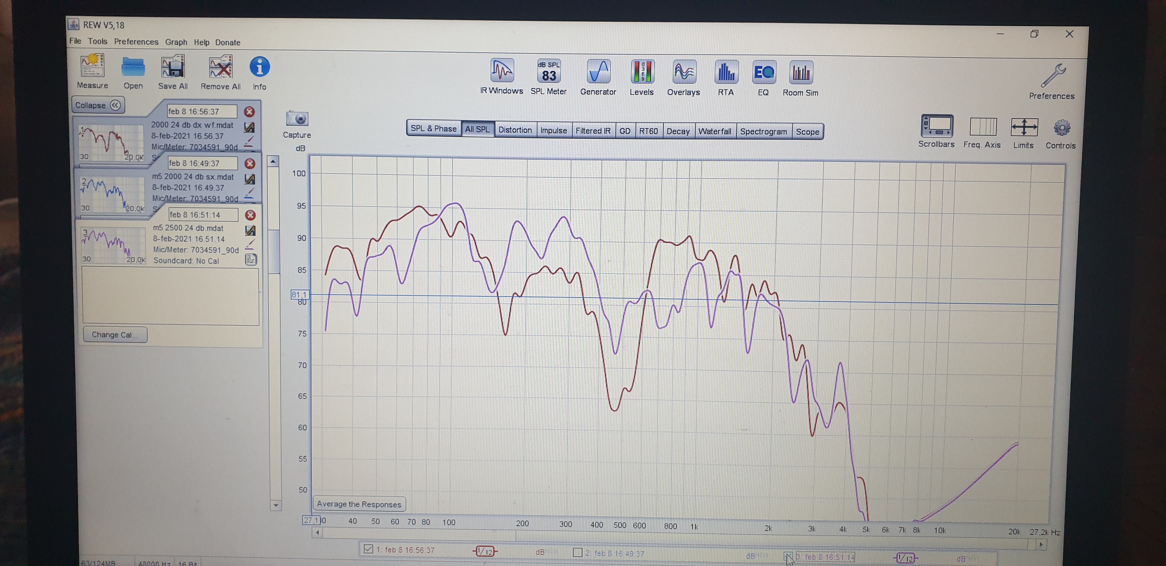
Task: Click the Change Cal... button
Action: [115, 335]
